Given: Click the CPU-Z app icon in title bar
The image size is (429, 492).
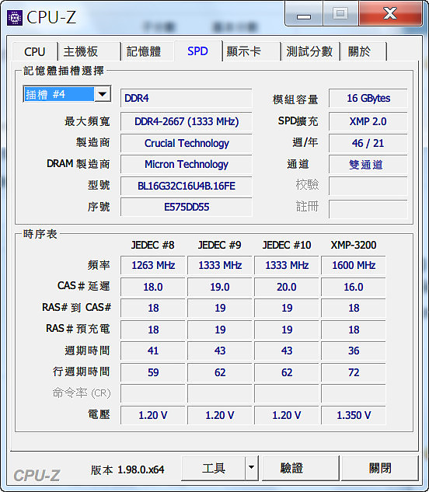Looking at the screenshot, I should (15, 18).
